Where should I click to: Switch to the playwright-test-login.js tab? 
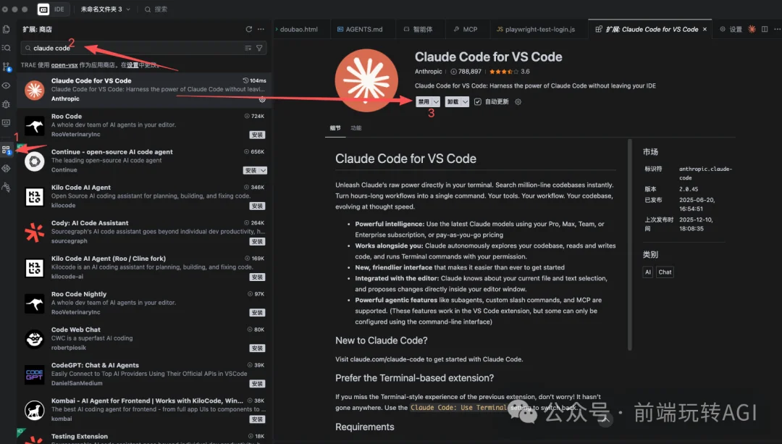(537, 29)
